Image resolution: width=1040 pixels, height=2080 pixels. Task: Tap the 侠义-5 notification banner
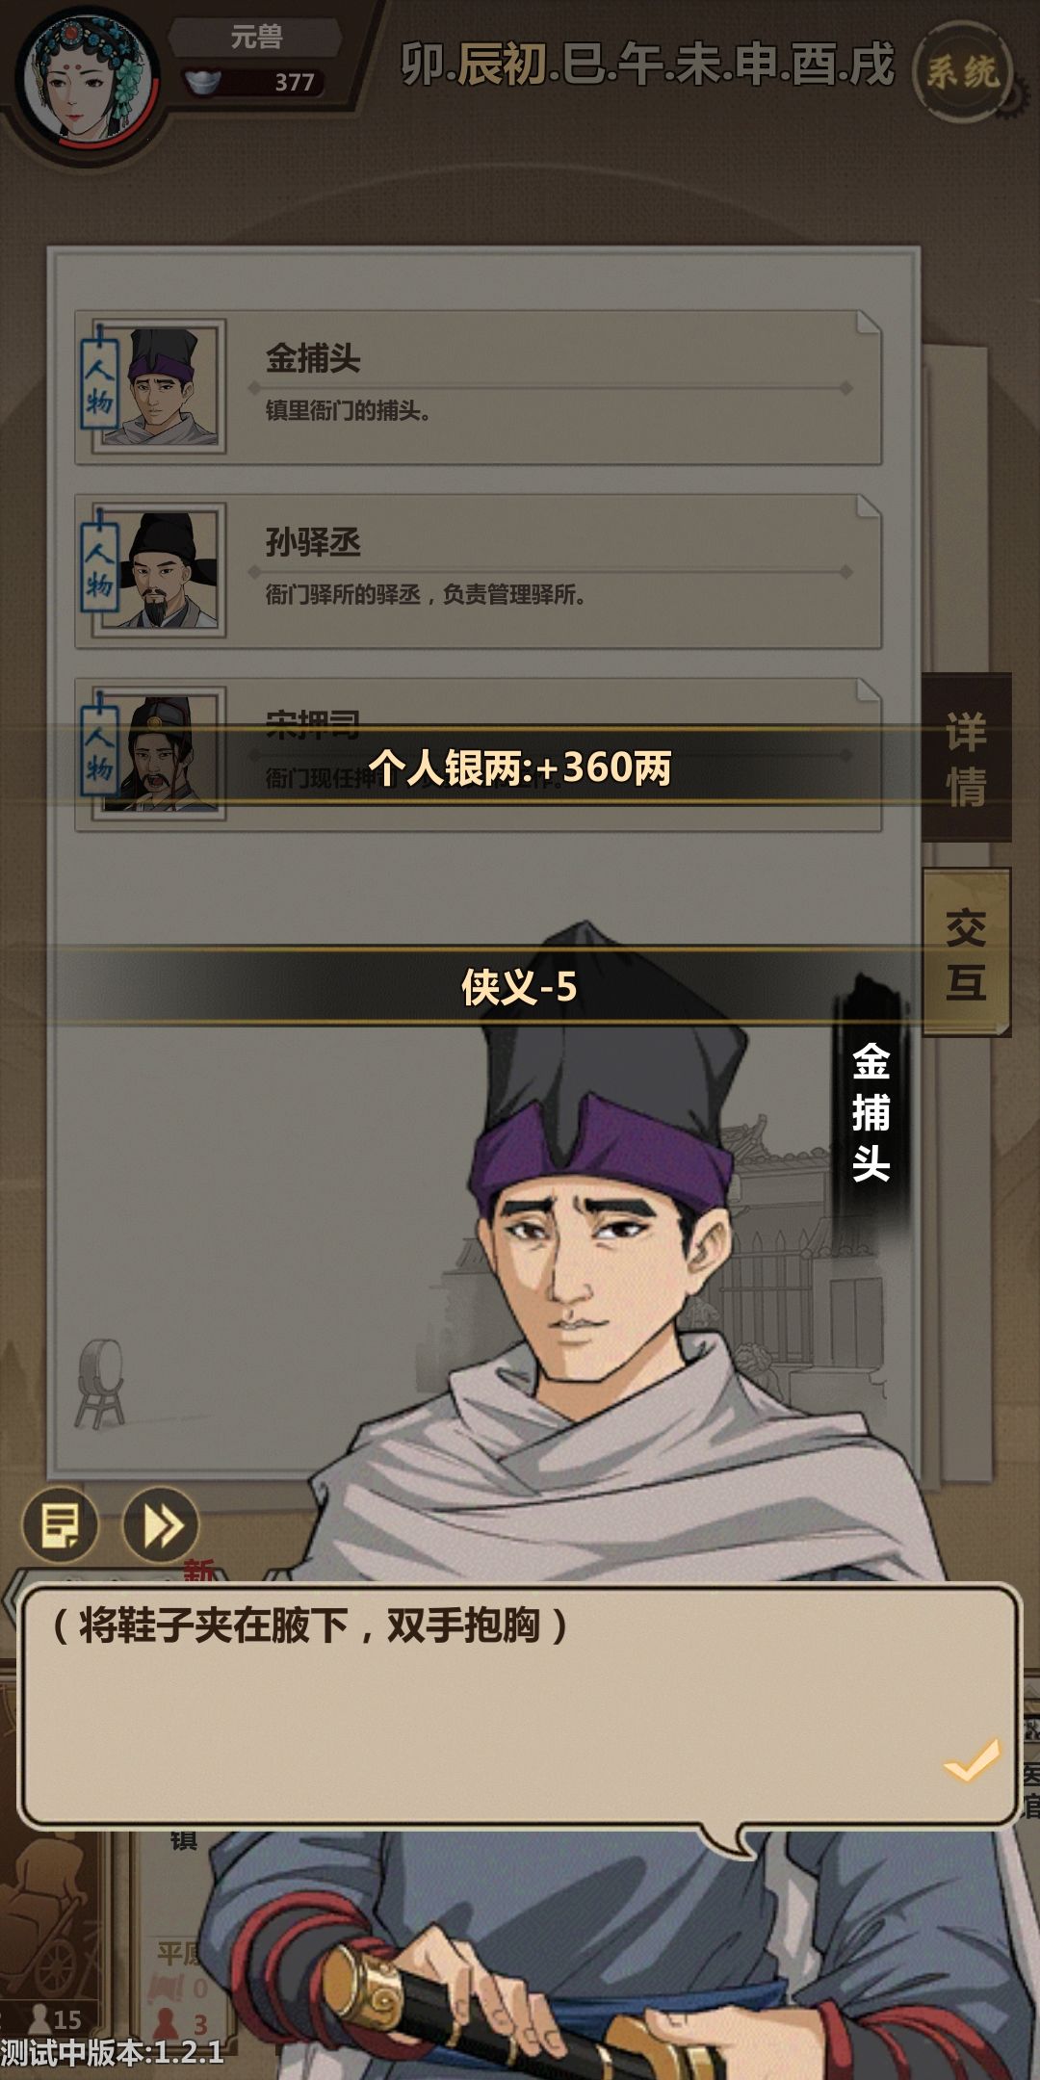520,986
